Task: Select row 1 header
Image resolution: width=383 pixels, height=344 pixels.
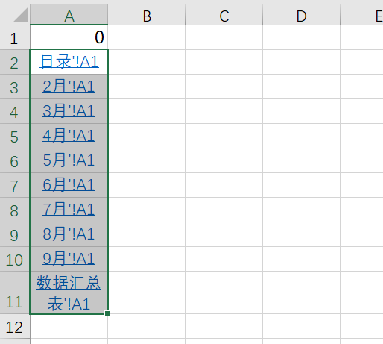Action: point(15,37)
